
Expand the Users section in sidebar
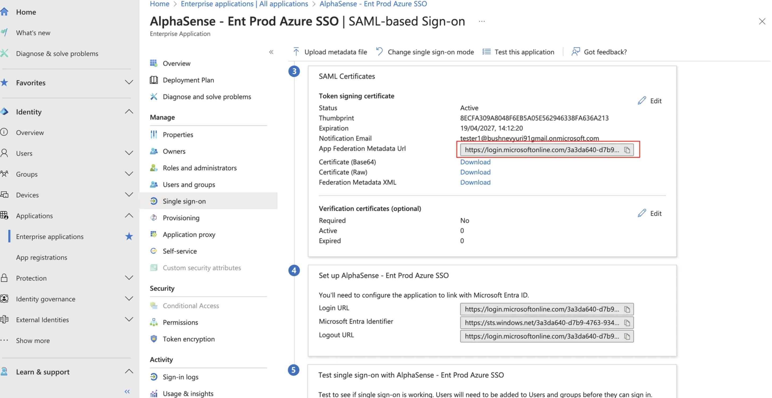pos(129,153)
